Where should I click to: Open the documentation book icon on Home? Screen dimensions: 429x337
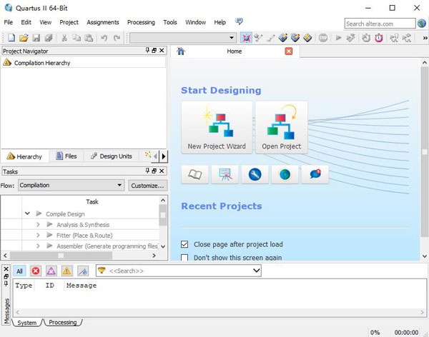195,174
